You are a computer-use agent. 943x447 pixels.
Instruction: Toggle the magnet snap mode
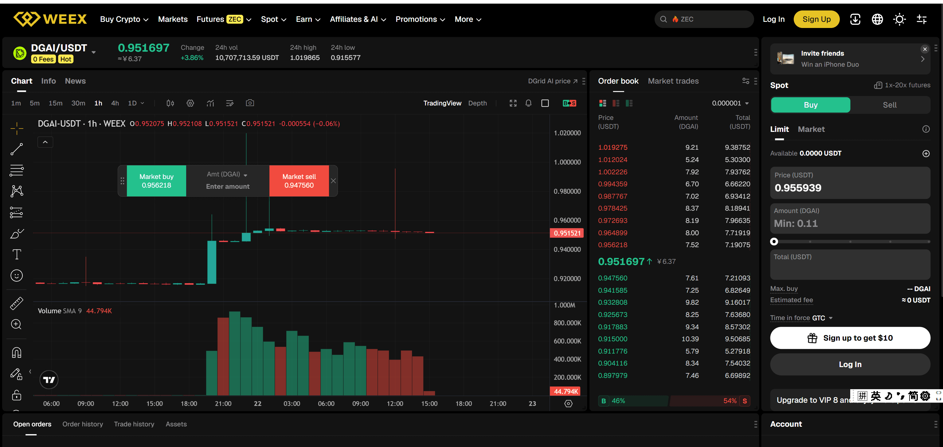click(17, 353)
